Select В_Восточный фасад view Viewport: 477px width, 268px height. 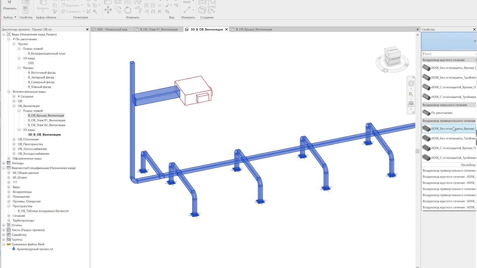[x=42, y=73]
